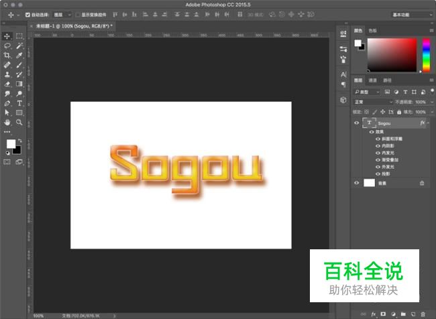Delete layer with the trash icon
This screenshot has height=319, width=436.
pyautogui.click(x=423, y=314)
